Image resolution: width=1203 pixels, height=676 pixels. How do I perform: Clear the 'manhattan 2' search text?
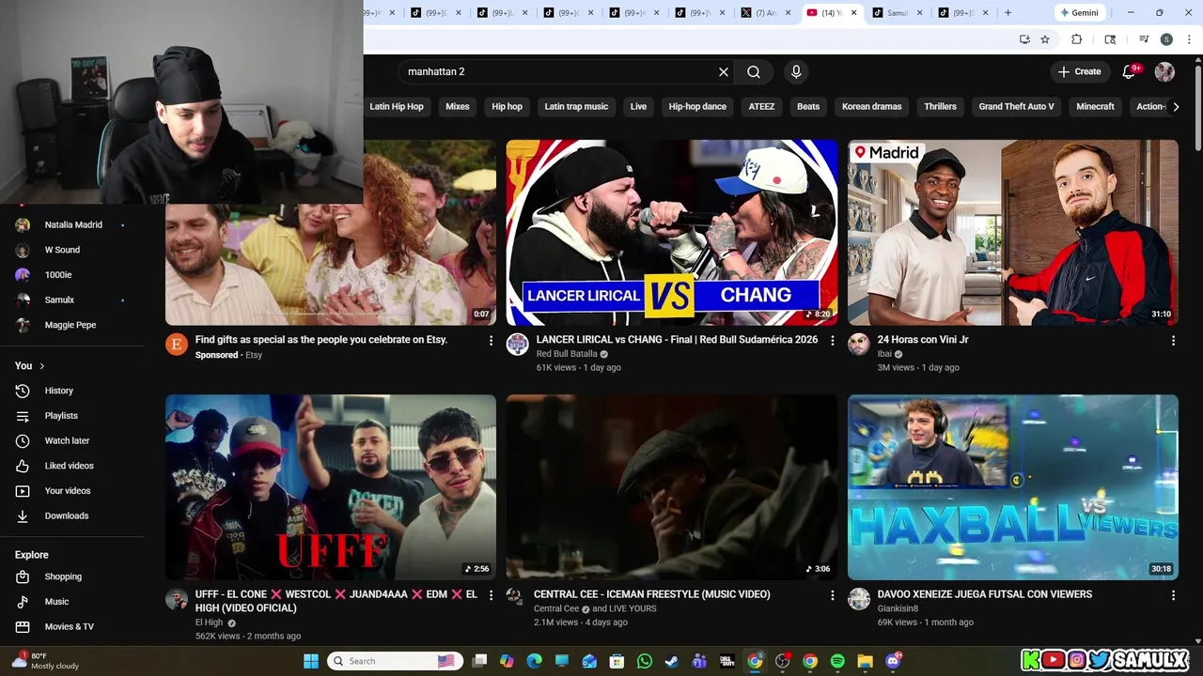[x=724, y=72]
